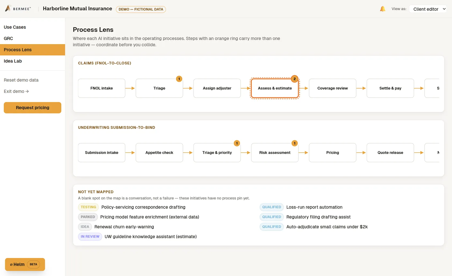Click the NOT YET MAPPED heading
The image size is (452, 276).
point(96,192)
